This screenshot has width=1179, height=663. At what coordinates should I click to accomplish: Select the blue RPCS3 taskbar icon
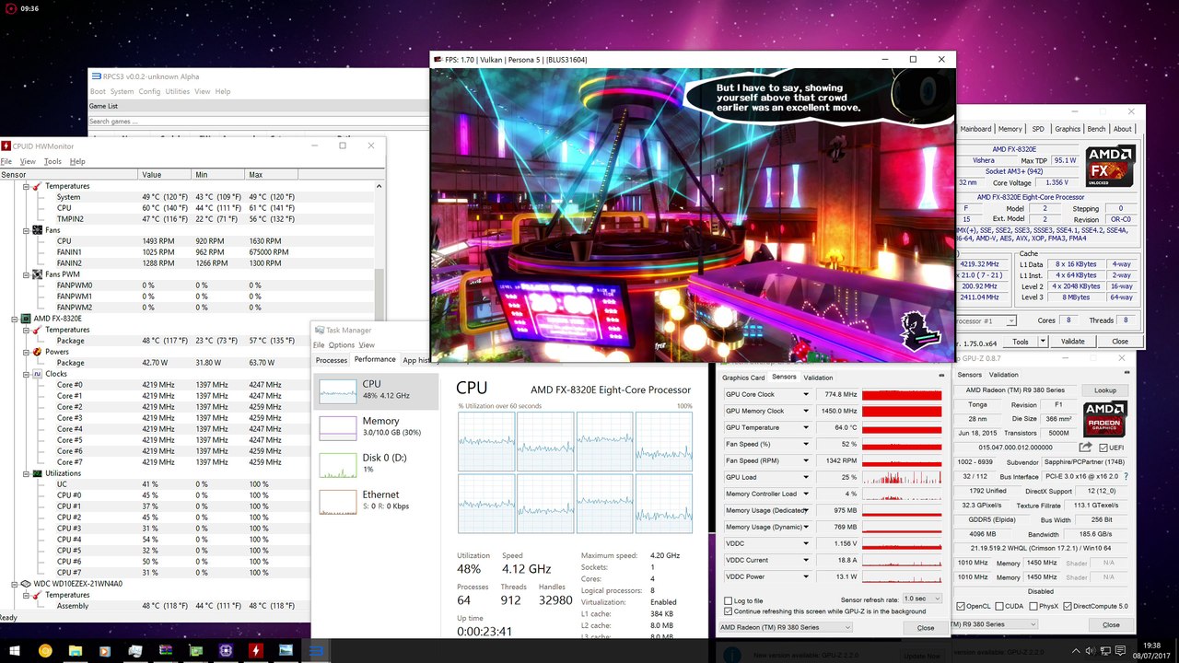[x=316, y=650]
